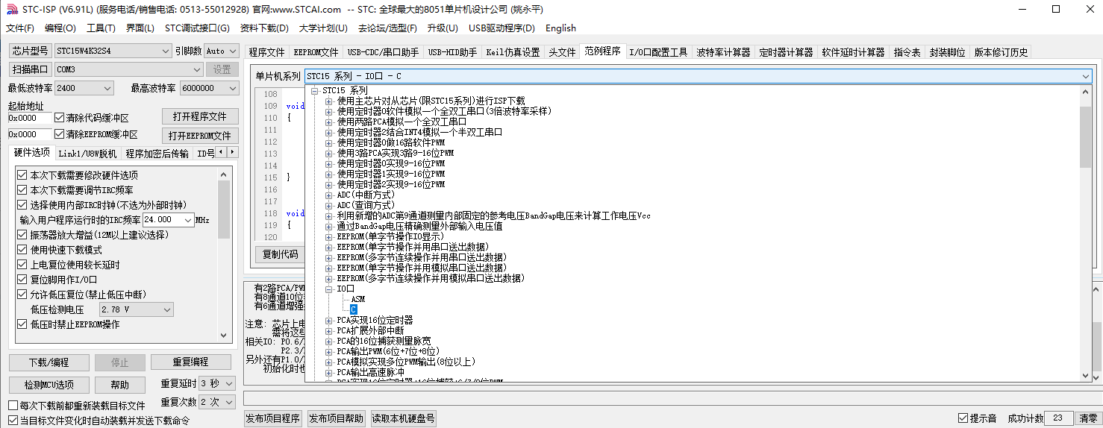This screenshot has height=428, width=1103.
Task: Switch to 程序加密后传输 tab
Action: pyautogui.click(x=157, y=154)
